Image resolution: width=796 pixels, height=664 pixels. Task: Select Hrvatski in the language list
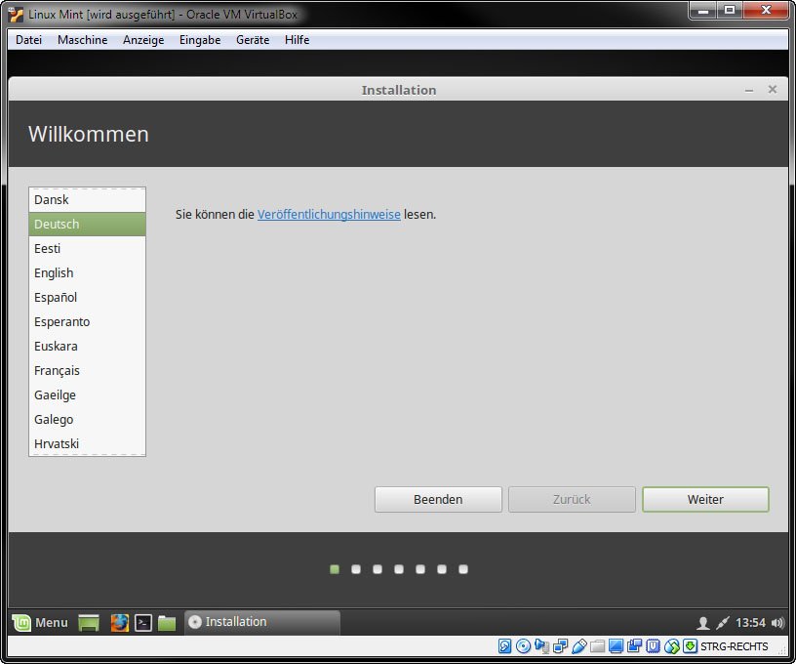click(x=88, y=443)
